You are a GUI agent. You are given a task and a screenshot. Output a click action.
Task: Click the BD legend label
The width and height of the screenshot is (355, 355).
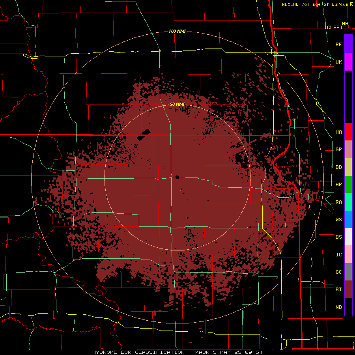pos(338,167)
